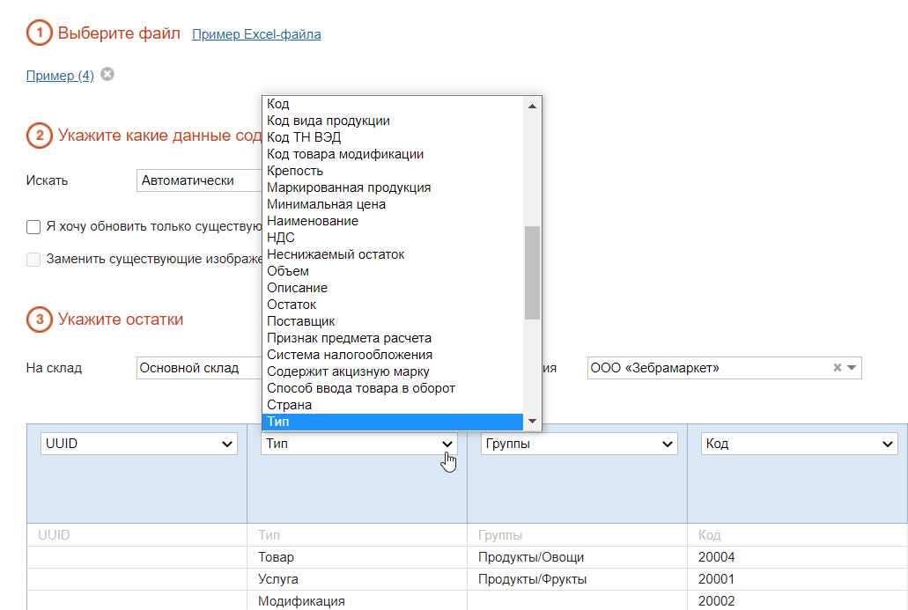Viewport: 908px width, 610px height.
Task: Open the UUID column mapping dropdown
Action: [x=139, y=444]
